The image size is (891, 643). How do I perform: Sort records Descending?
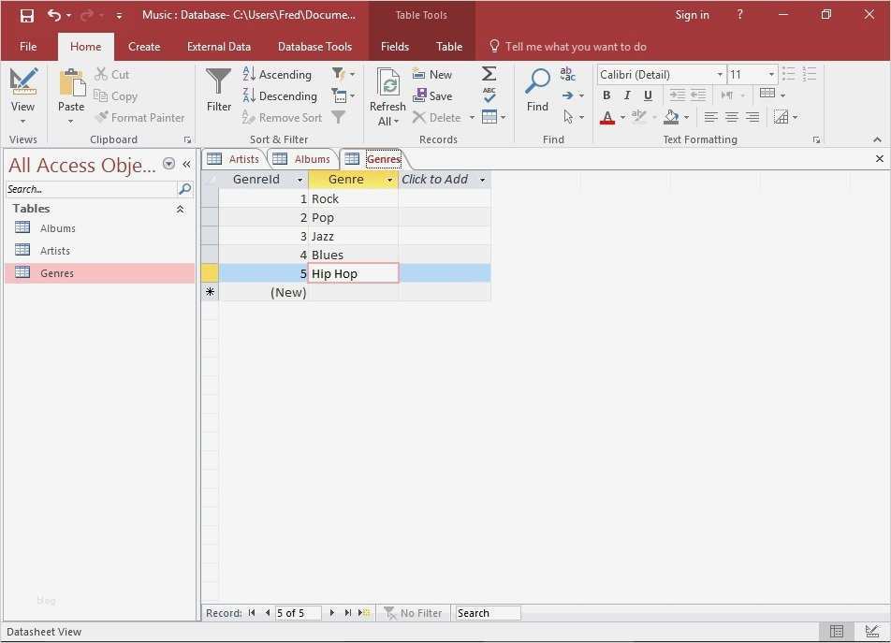click(280, 95)
